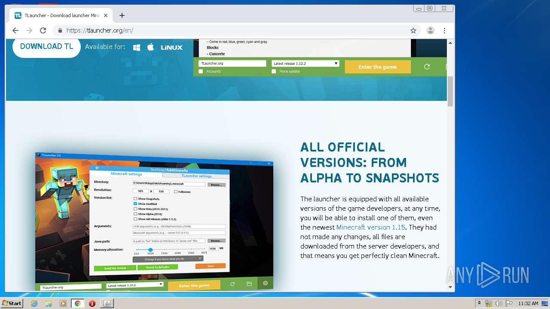
Task: Click the network tray icon
Action: coord(489,303)
